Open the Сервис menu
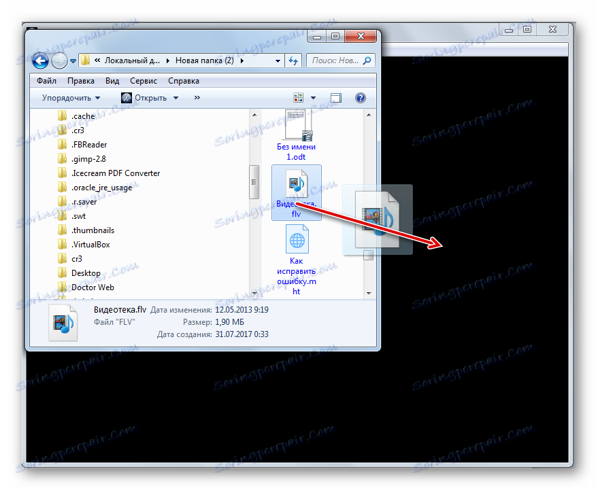Screen dimensions: 598x490 click(x=144, y=81)
